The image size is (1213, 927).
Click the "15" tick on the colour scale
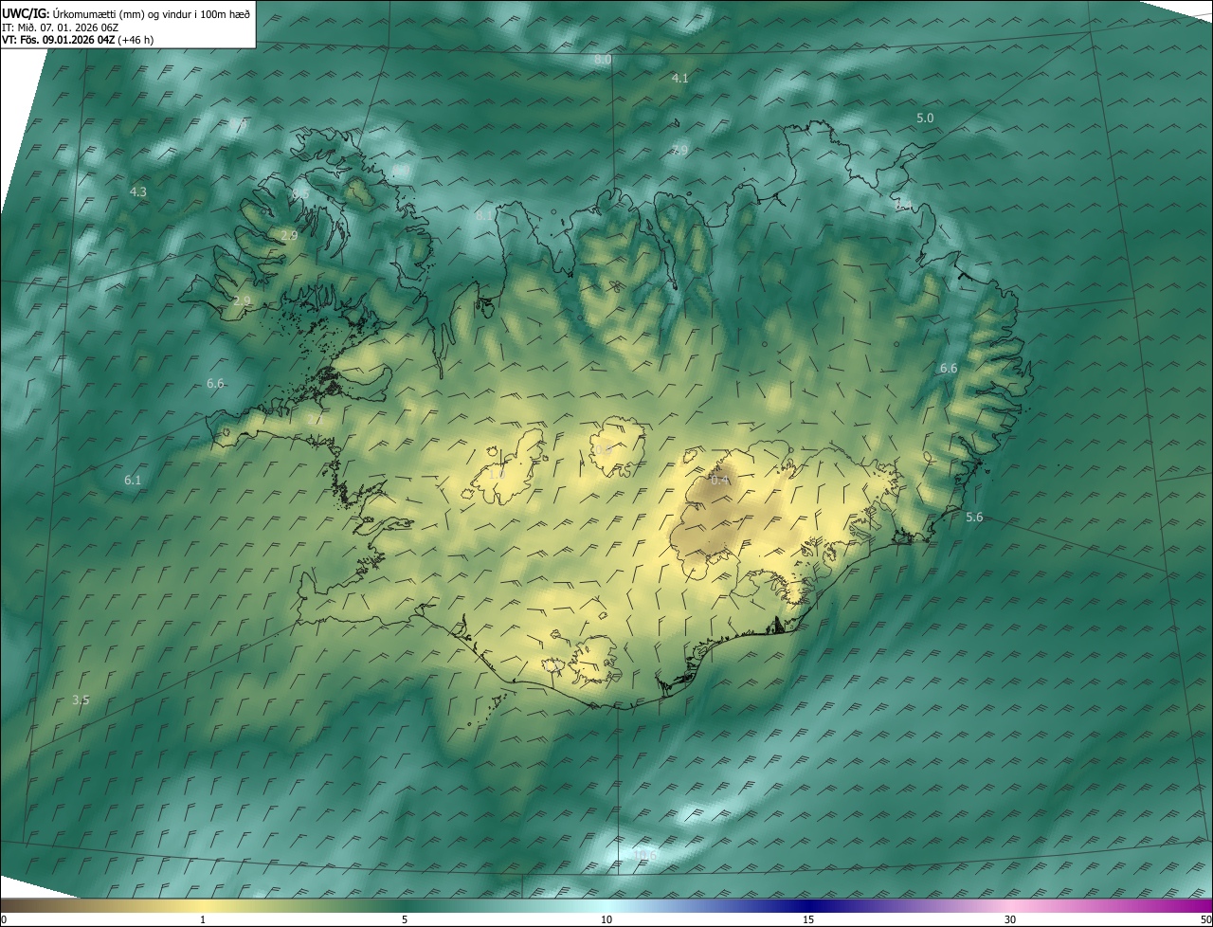click(x=808, y=920)
